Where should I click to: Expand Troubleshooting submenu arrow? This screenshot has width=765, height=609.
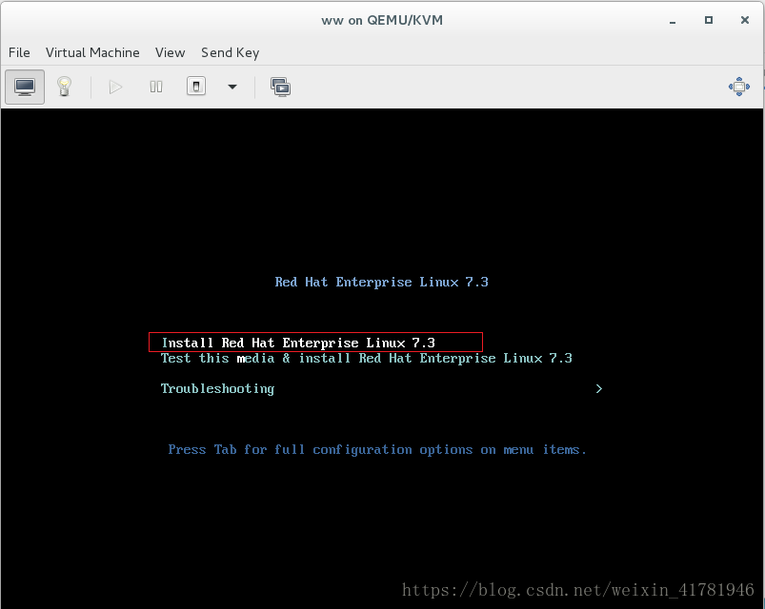click(599, 389)
